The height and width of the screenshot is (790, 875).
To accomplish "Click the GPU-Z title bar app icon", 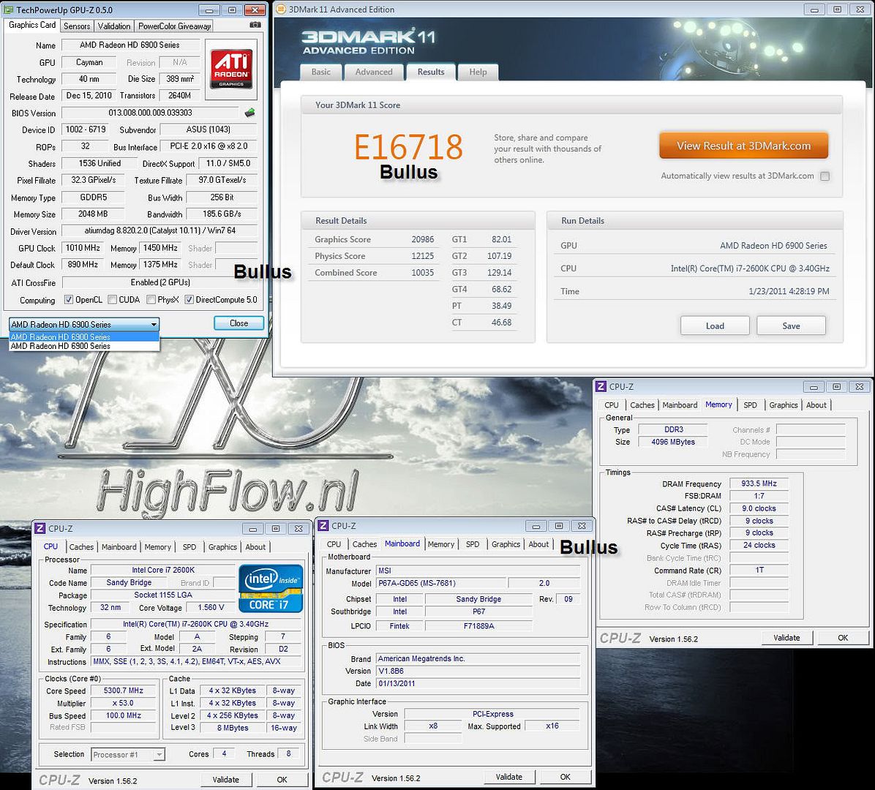I will [x=8, y=10].
